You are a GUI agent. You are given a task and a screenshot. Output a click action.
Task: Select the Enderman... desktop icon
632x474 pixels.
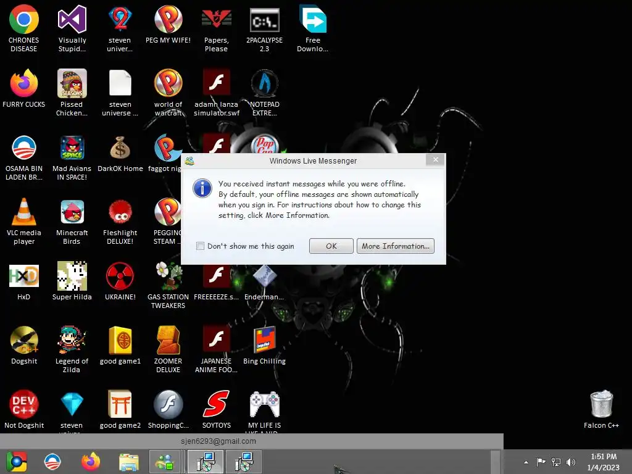pos(264,283)
